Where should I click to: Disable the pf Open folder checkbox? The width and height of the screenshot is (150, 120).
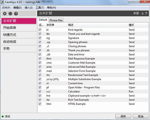(40, 87)
